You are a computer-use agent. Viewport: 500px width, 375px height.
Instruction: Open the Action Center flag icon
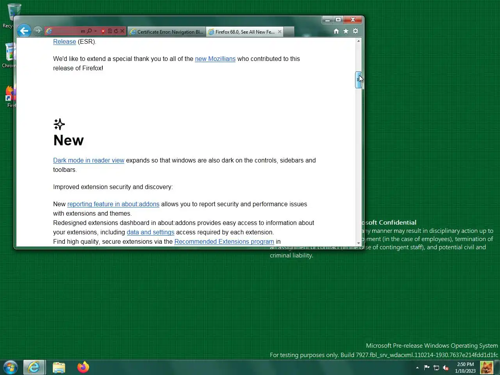pyautogui.click(x=427, y=368)
